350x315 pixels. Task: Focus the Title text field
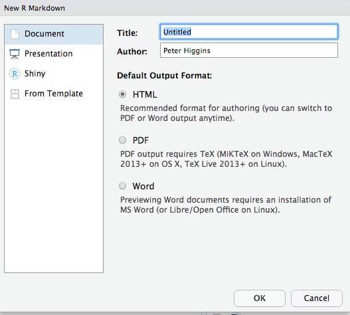(x=249, y=32)
